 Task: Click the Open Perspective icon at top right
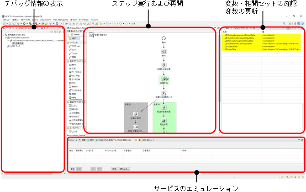tap(290, 24)
